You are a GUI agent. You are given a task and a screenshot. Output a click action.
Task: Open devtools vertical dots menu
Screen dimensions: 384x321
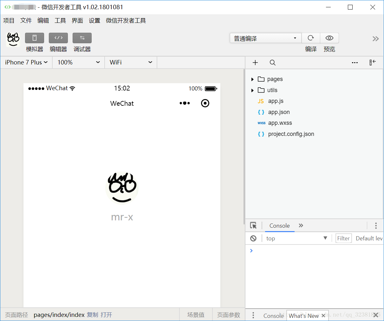(x=376, y=226)
